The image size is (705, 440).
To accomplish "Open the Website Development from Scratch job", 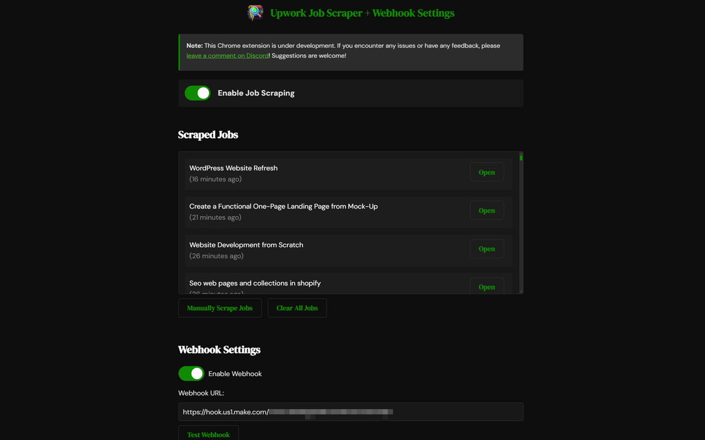I will pyautogui.click(x=487, y=249).
